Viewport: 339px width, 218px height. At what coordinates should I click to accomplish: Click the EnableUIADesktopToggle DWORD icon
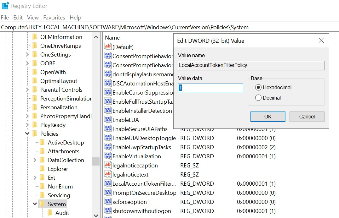(108, 137)
